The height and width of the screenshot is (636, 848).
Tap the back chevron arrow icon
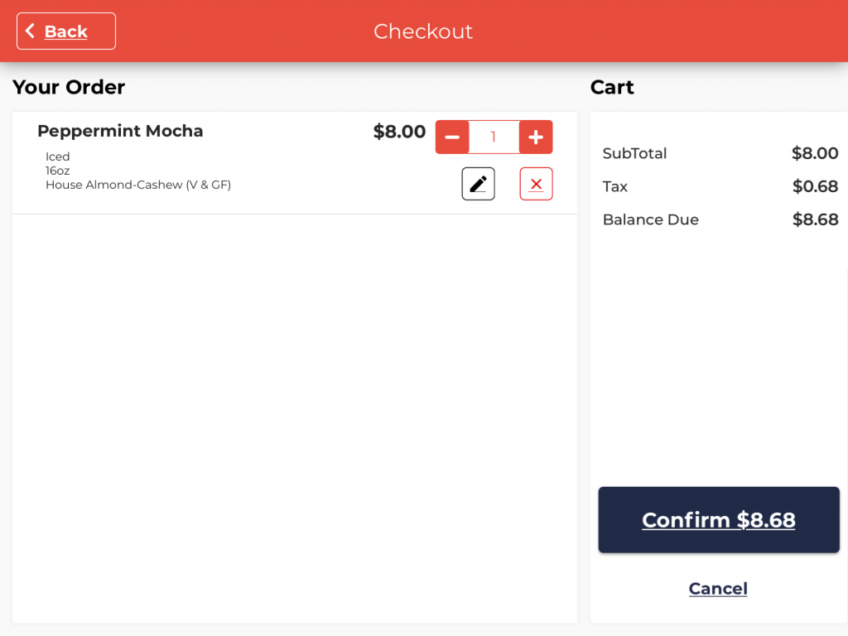pos(30,31)
